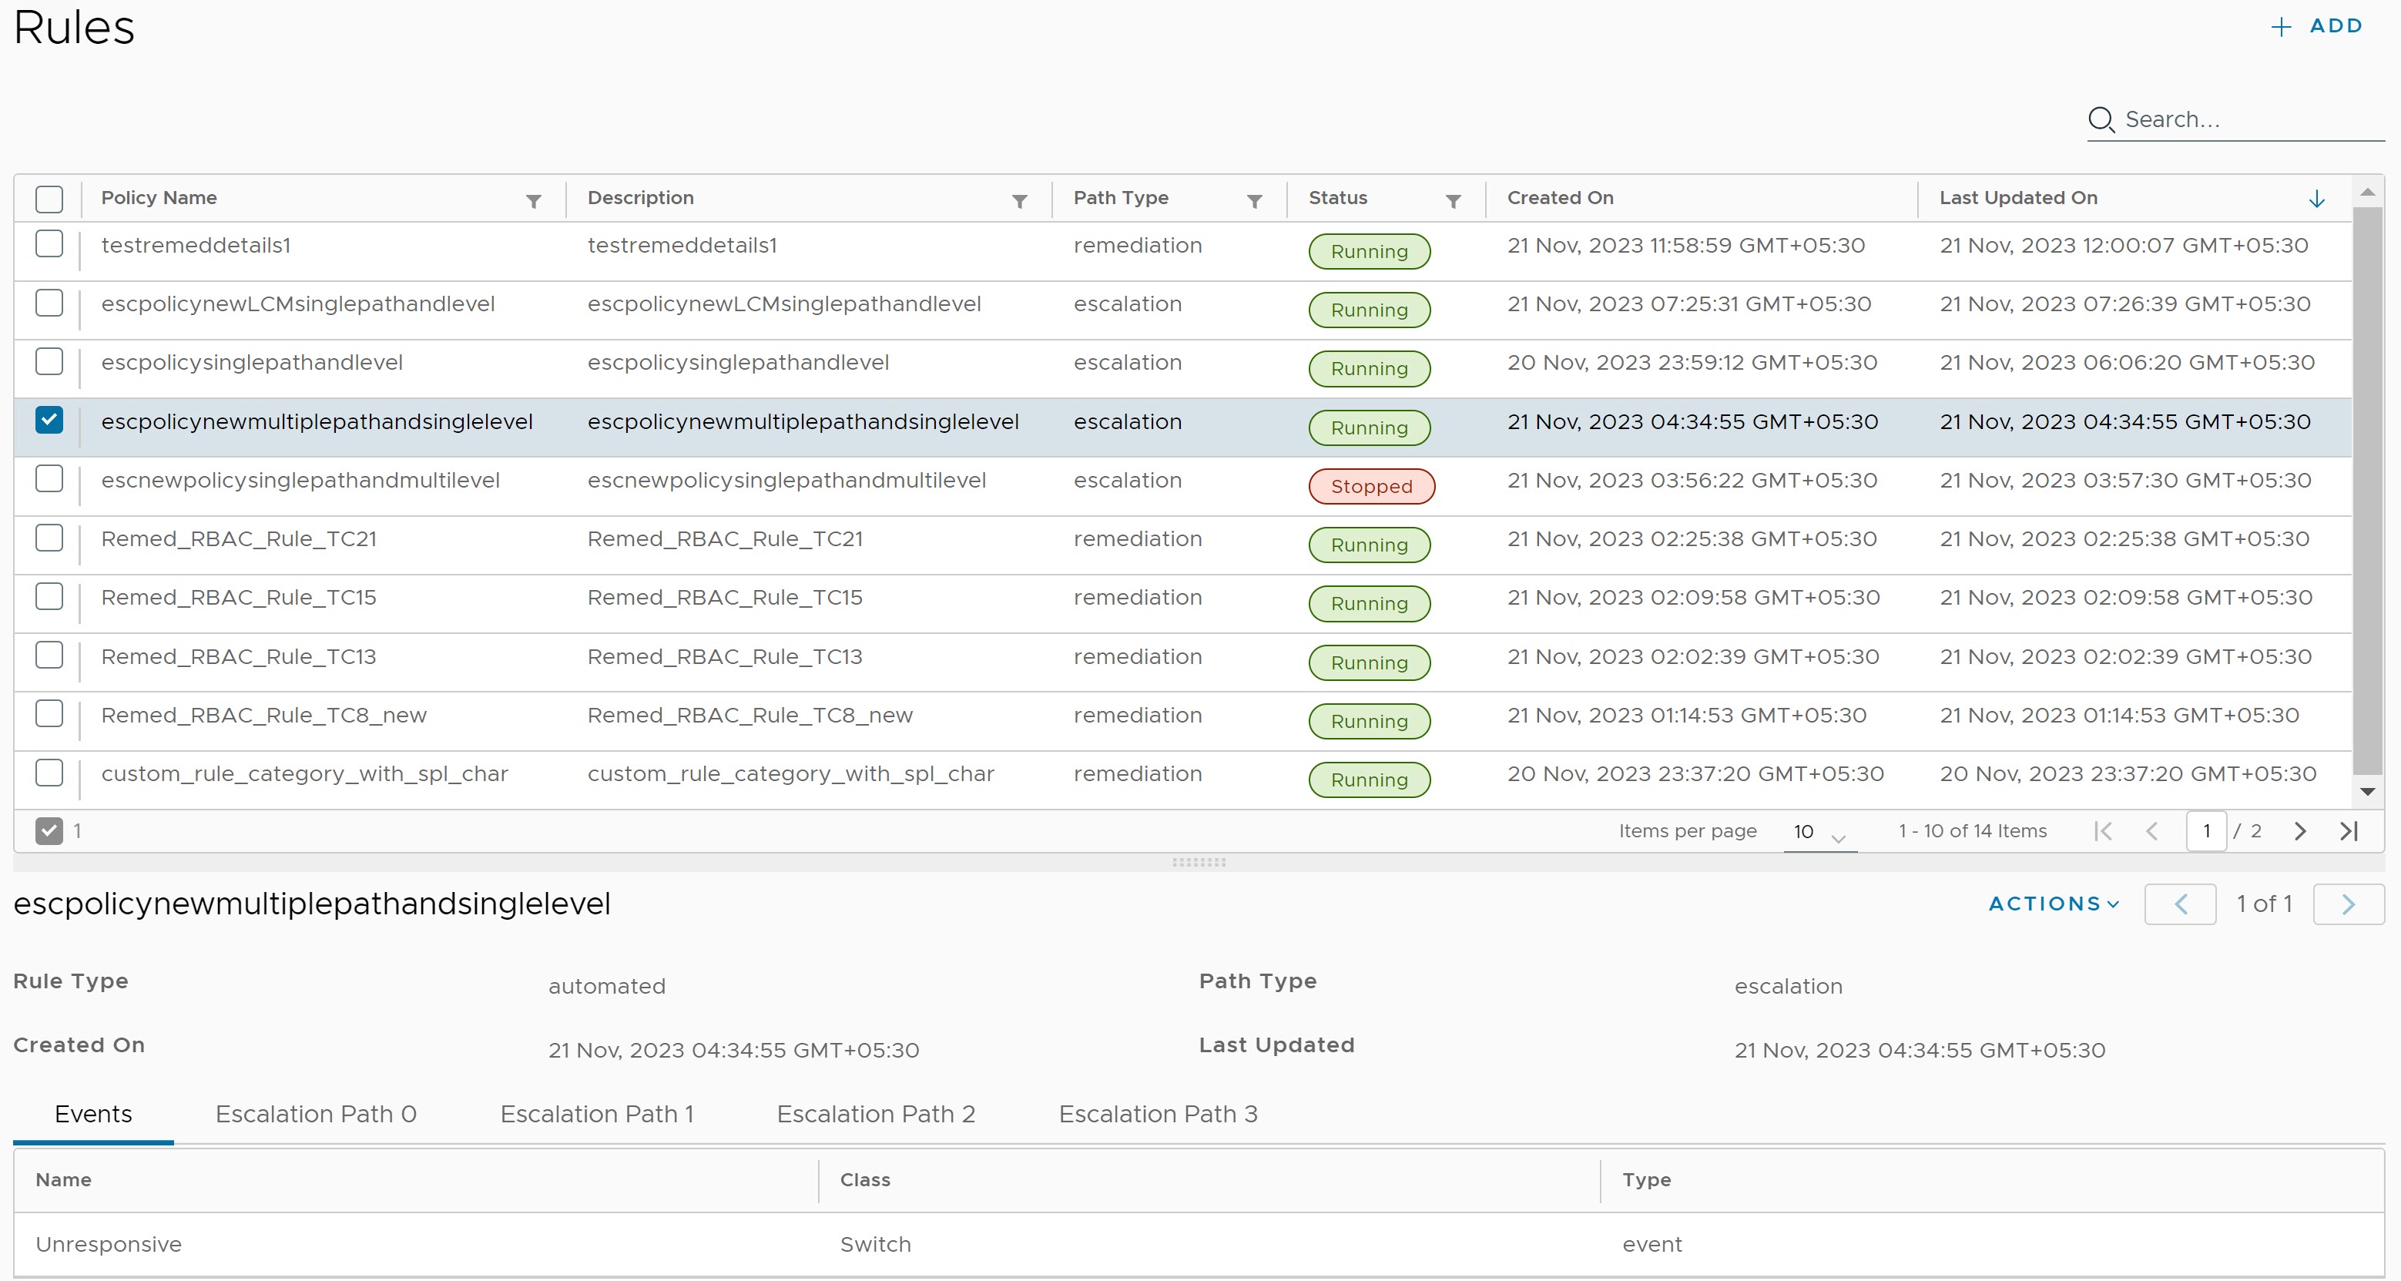Screen dimensions: 2401x1281
Task: Click policy name Remed_RBAC_Rule_TC21
Action: click(x=239, y=539)
